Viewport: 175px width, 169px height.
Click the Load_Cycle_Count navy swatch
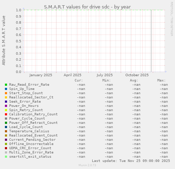click(6, 127)
